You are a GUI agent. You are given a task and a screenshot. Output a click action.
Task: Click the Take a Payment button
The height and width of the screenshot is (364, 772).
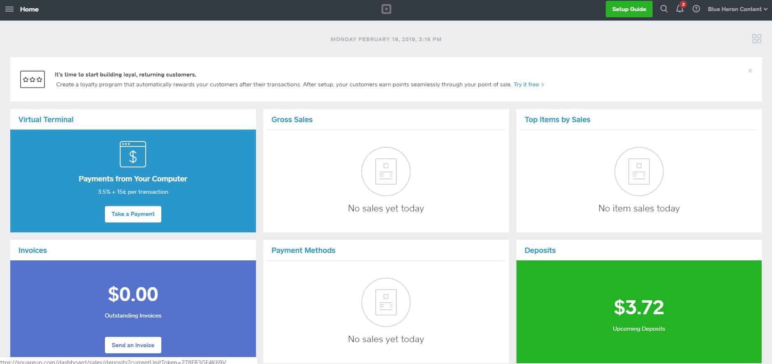[x=133, y=214]
